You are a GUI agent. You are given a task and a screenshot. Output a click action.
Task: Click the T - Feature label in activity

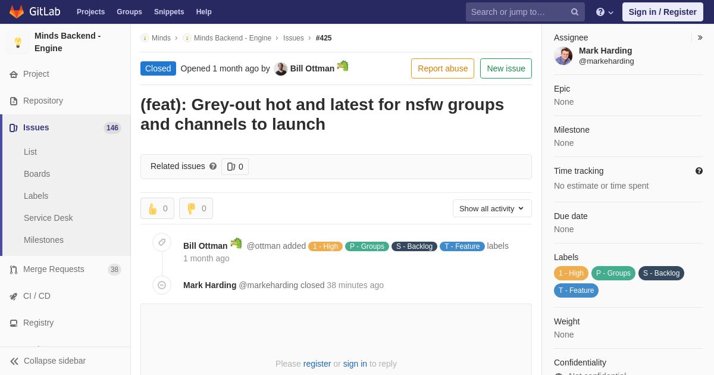coord(462,246)
